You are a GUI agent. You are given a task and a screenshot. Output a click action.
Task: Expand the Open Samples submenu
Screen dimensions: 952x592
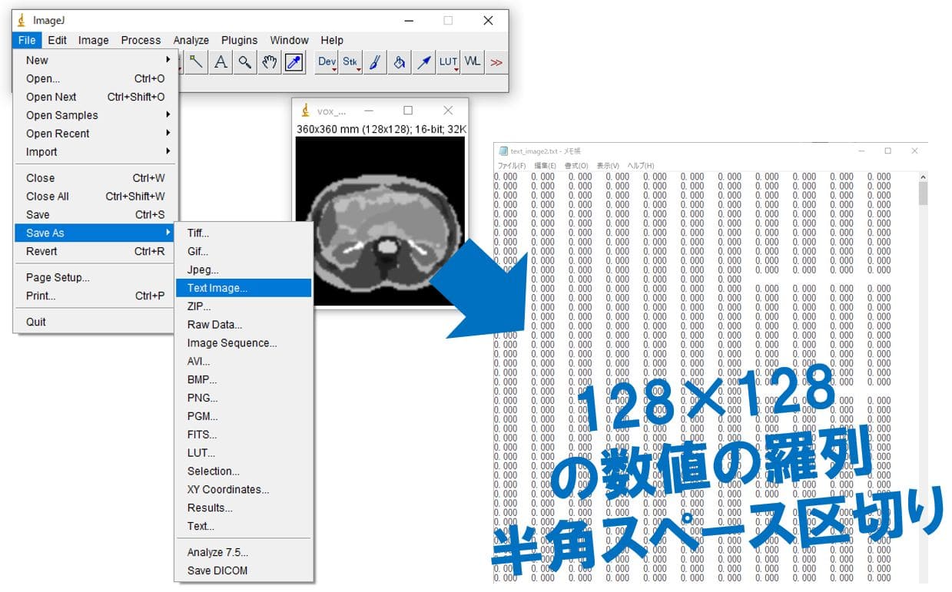(95, 115)
